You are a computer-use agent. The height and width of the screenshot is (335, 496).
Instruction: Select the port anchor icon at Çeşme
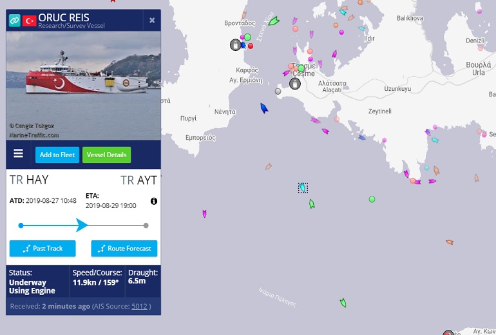pyautogui.click(x=295, y=84)
